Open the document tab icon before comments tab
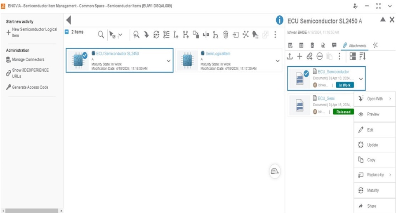 [323, 45]
